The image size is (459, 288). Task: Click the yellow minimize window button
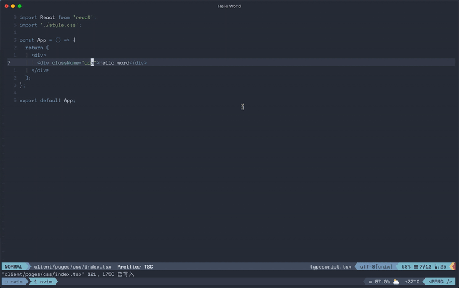coord(13,6)
